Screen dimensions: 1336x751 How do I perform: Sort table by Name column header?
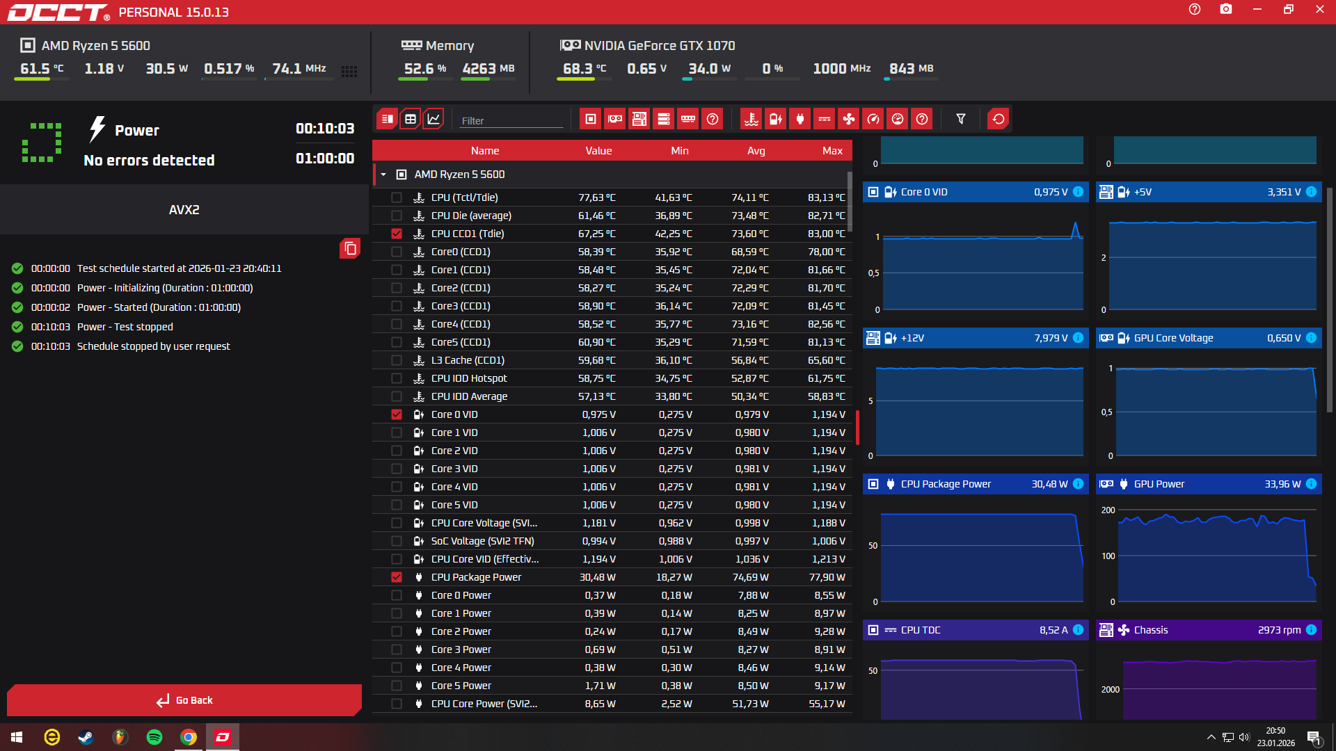point(484,150)
